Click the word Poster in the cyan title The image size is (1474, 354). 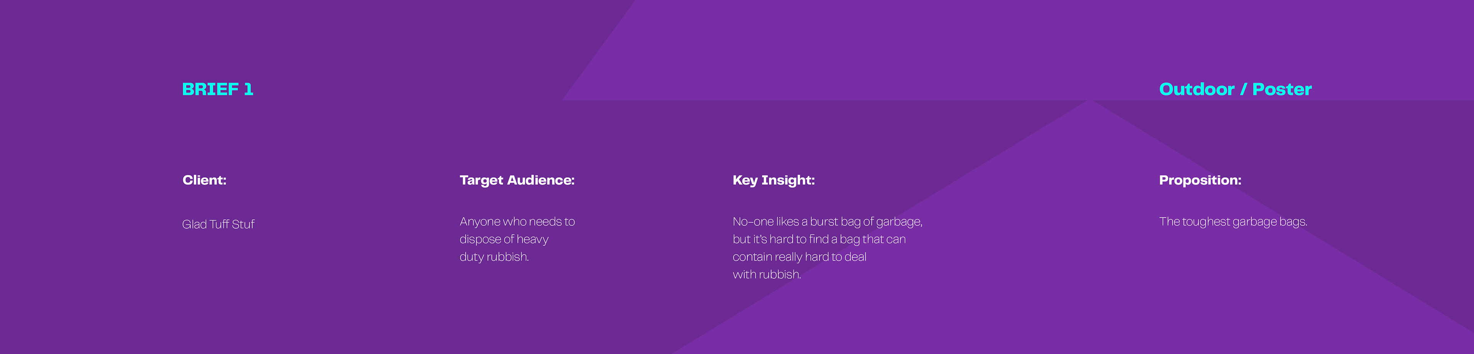1282,89
